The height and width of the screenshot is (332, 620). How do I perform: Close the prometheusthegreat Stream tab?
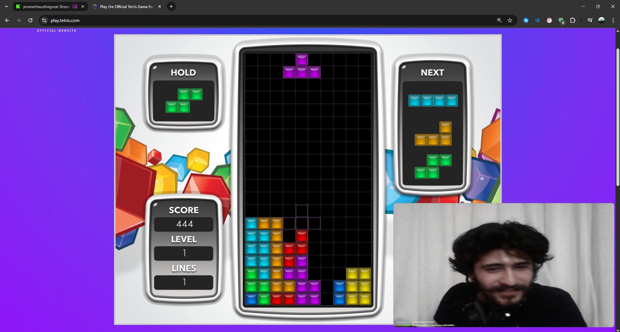point(83,6)
